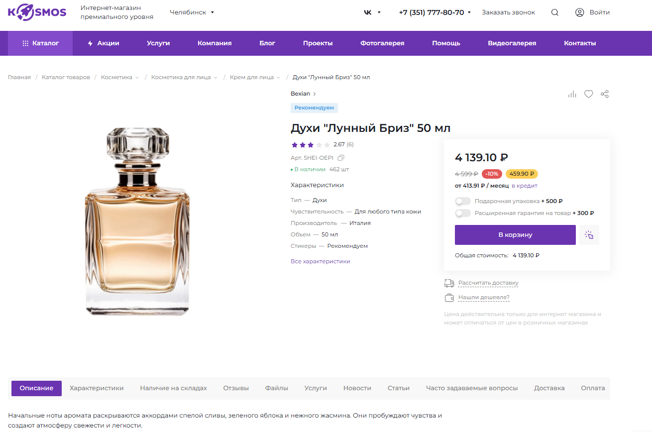Switch to the Отзывы tab
The image size is (652, 432).
point(236,388)
